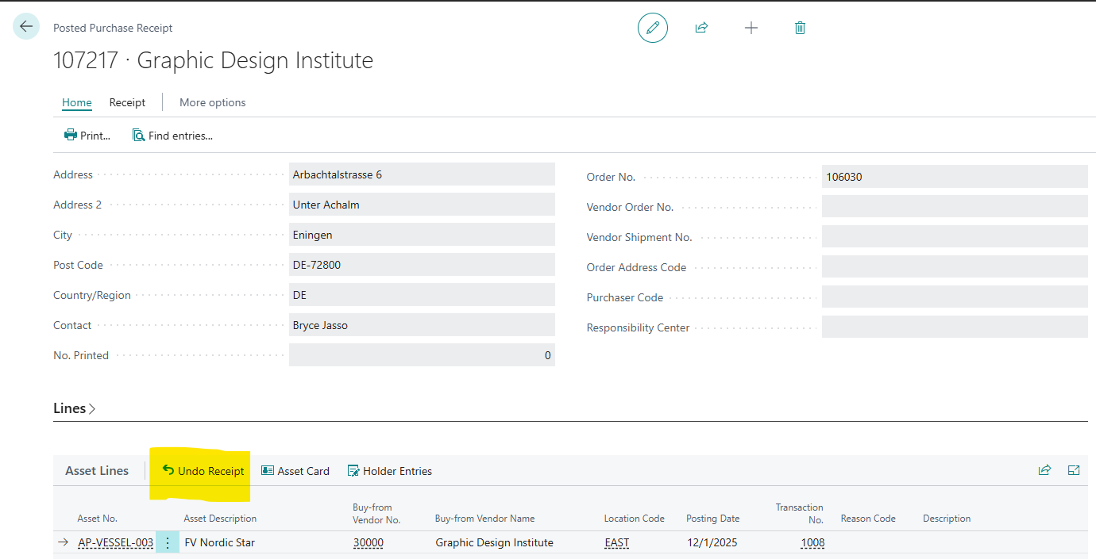Image resolution: width=1096 pixels, height=559 pixels.
Task: Click the trash delete icon
Action: (x=800, y=28)
